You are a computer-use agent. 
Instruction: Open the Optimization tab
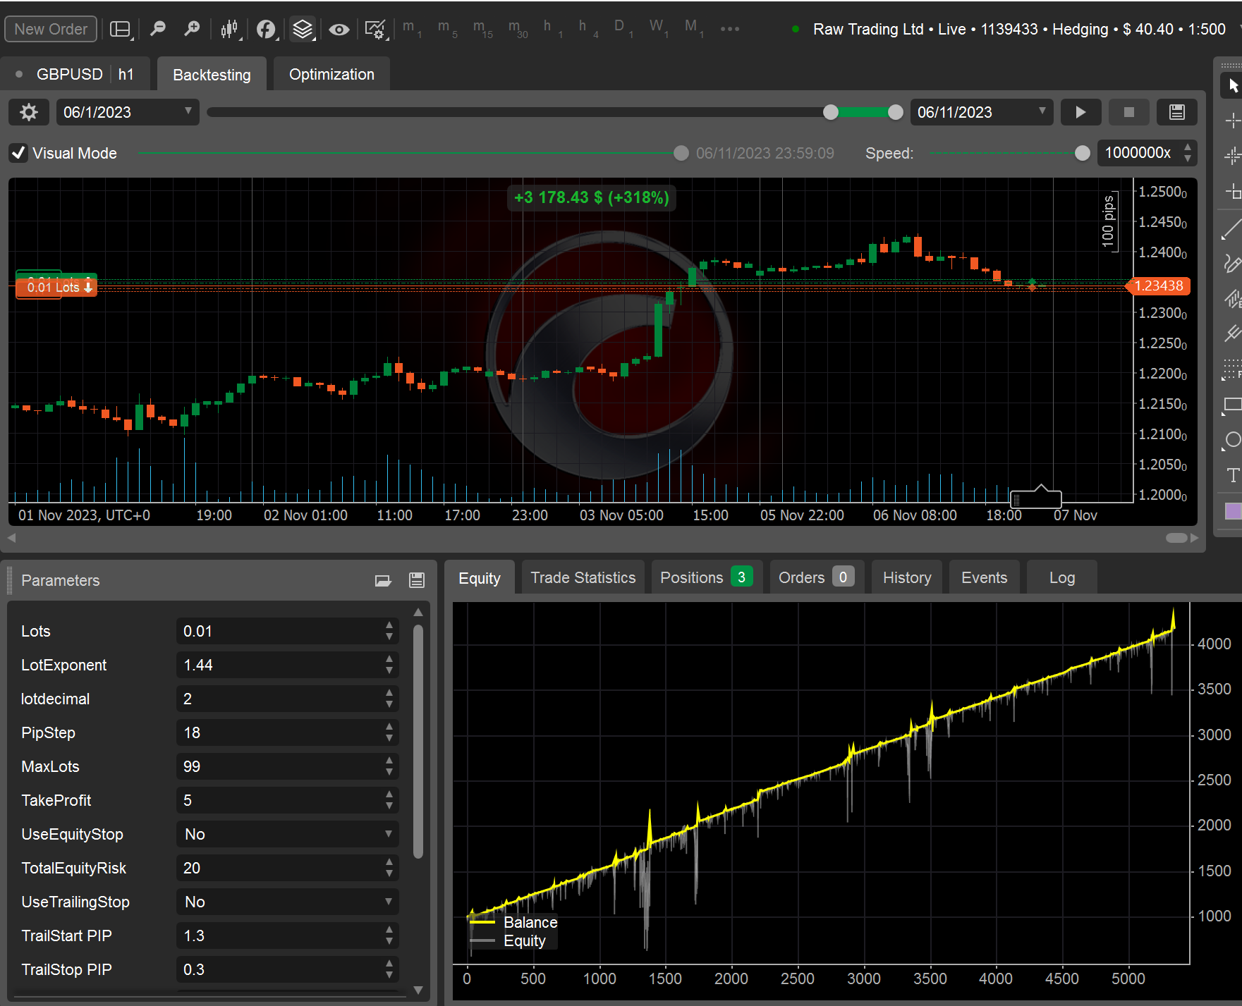[x=331, y=73]
